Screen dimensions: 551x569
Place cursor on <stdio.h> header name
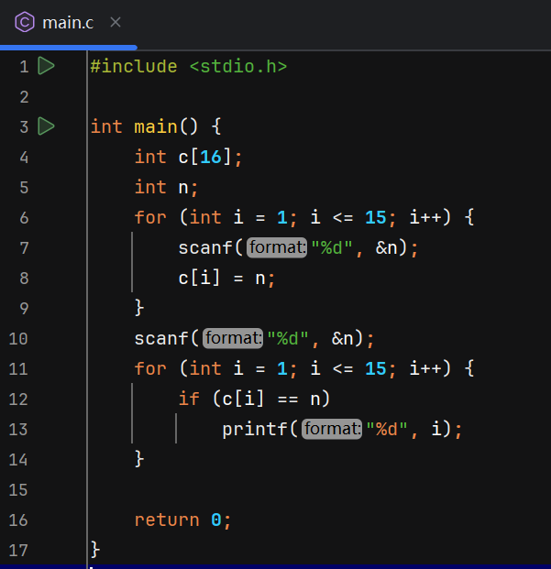[238, 66]
